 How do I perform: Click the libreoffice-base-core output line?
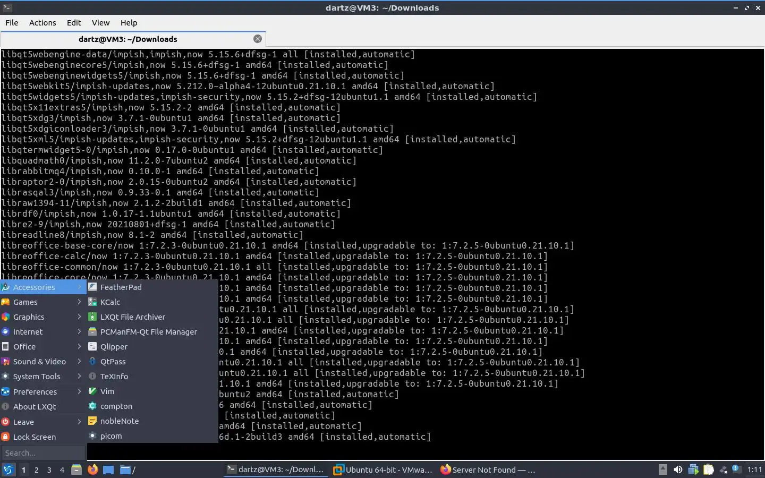(x=287, y=245)
